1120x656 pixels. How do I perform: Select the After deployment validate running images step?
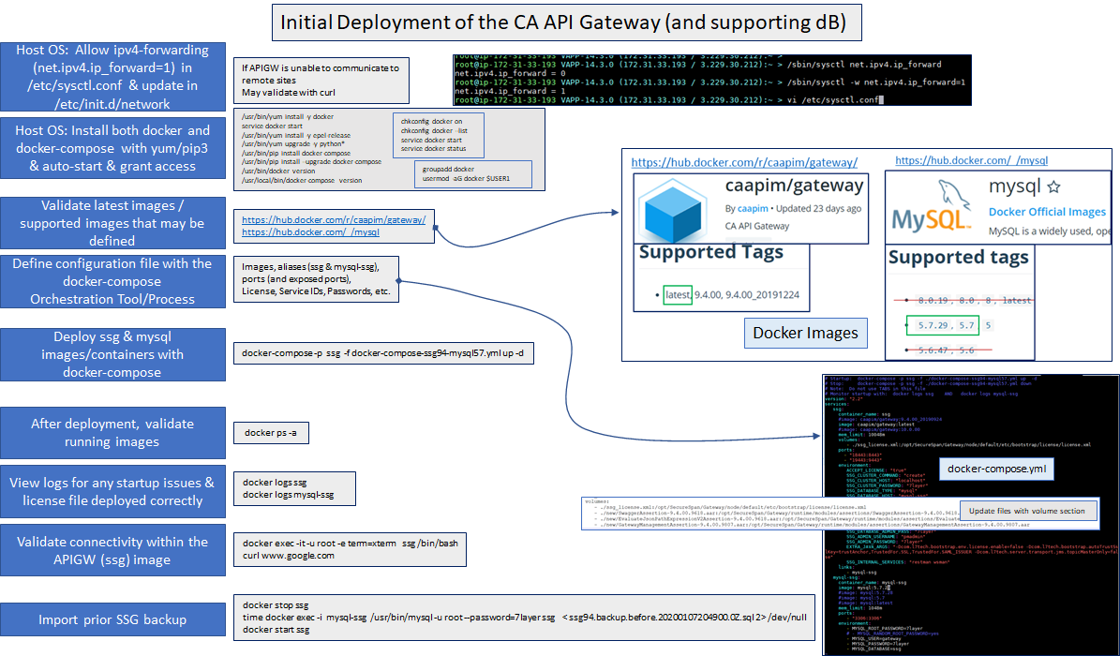coord(112,432)
